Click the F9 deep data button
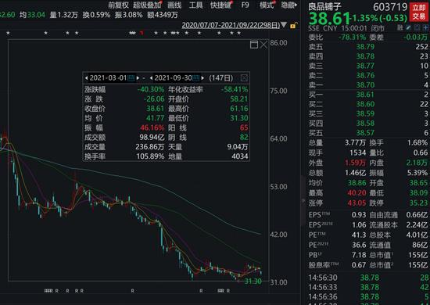 pyautogui.click(x=245, y=5)
